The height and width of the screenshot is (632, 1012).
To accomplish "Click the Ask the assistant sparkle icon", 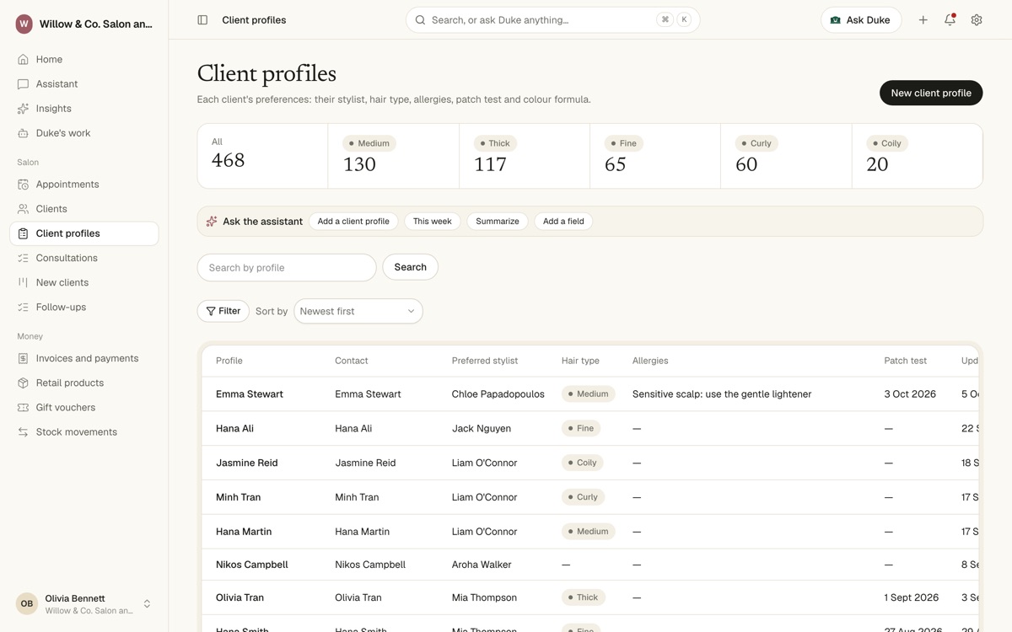I will [x=212, y=222].
